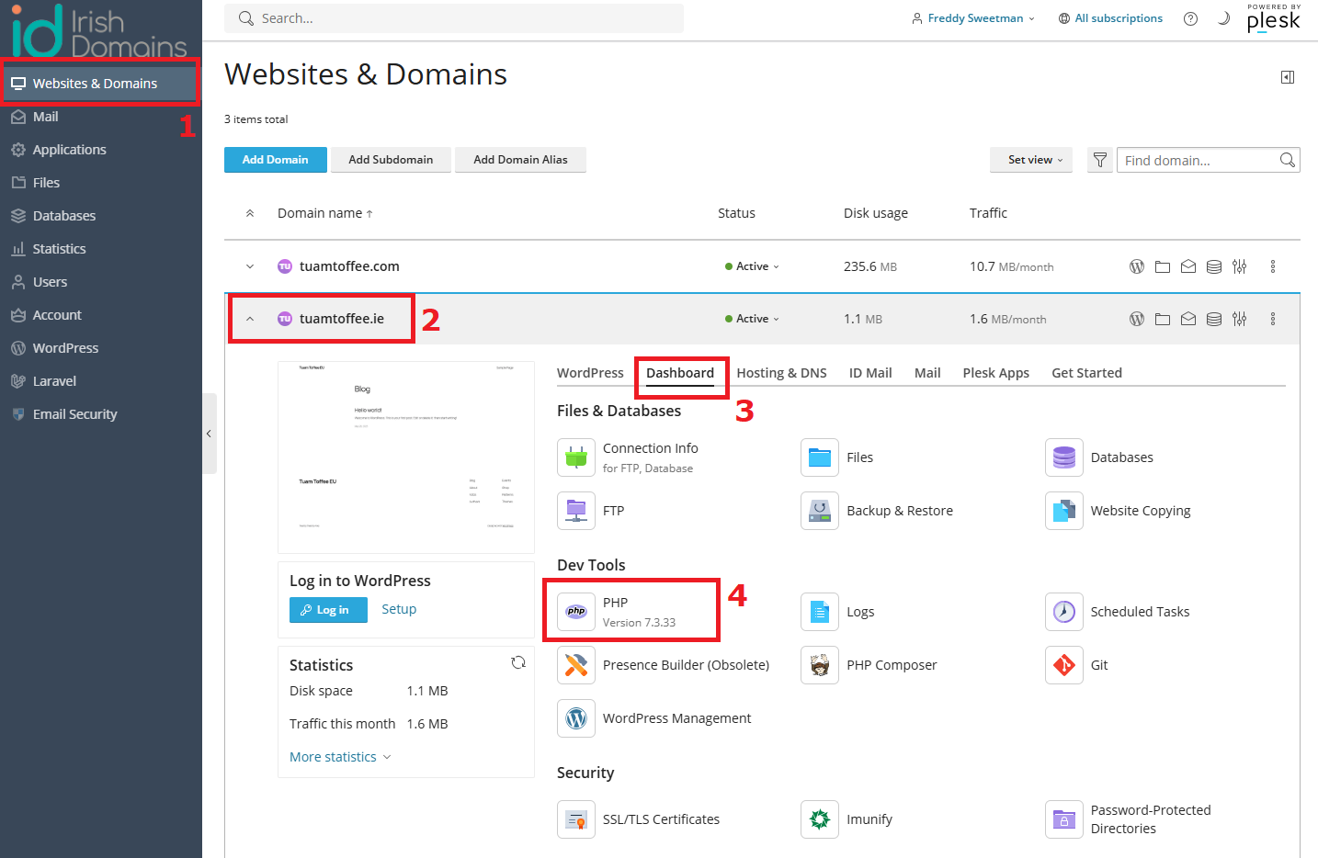Click Add Domain Alias button
Image resolution: width=1318 pixels, height=858 pixels.
[520, 160]
